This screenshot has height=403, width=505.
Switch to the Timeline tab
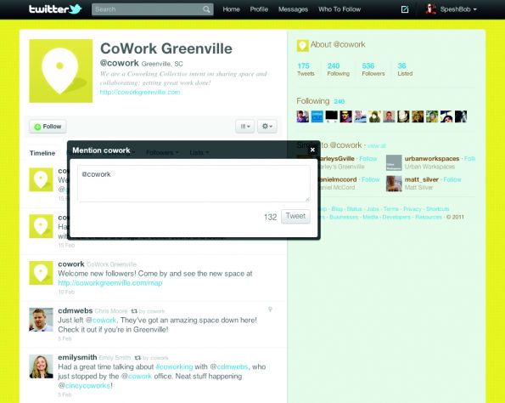click(42, 153)
